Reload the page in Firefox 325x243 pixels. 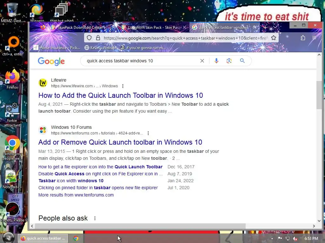coord(60,38)
